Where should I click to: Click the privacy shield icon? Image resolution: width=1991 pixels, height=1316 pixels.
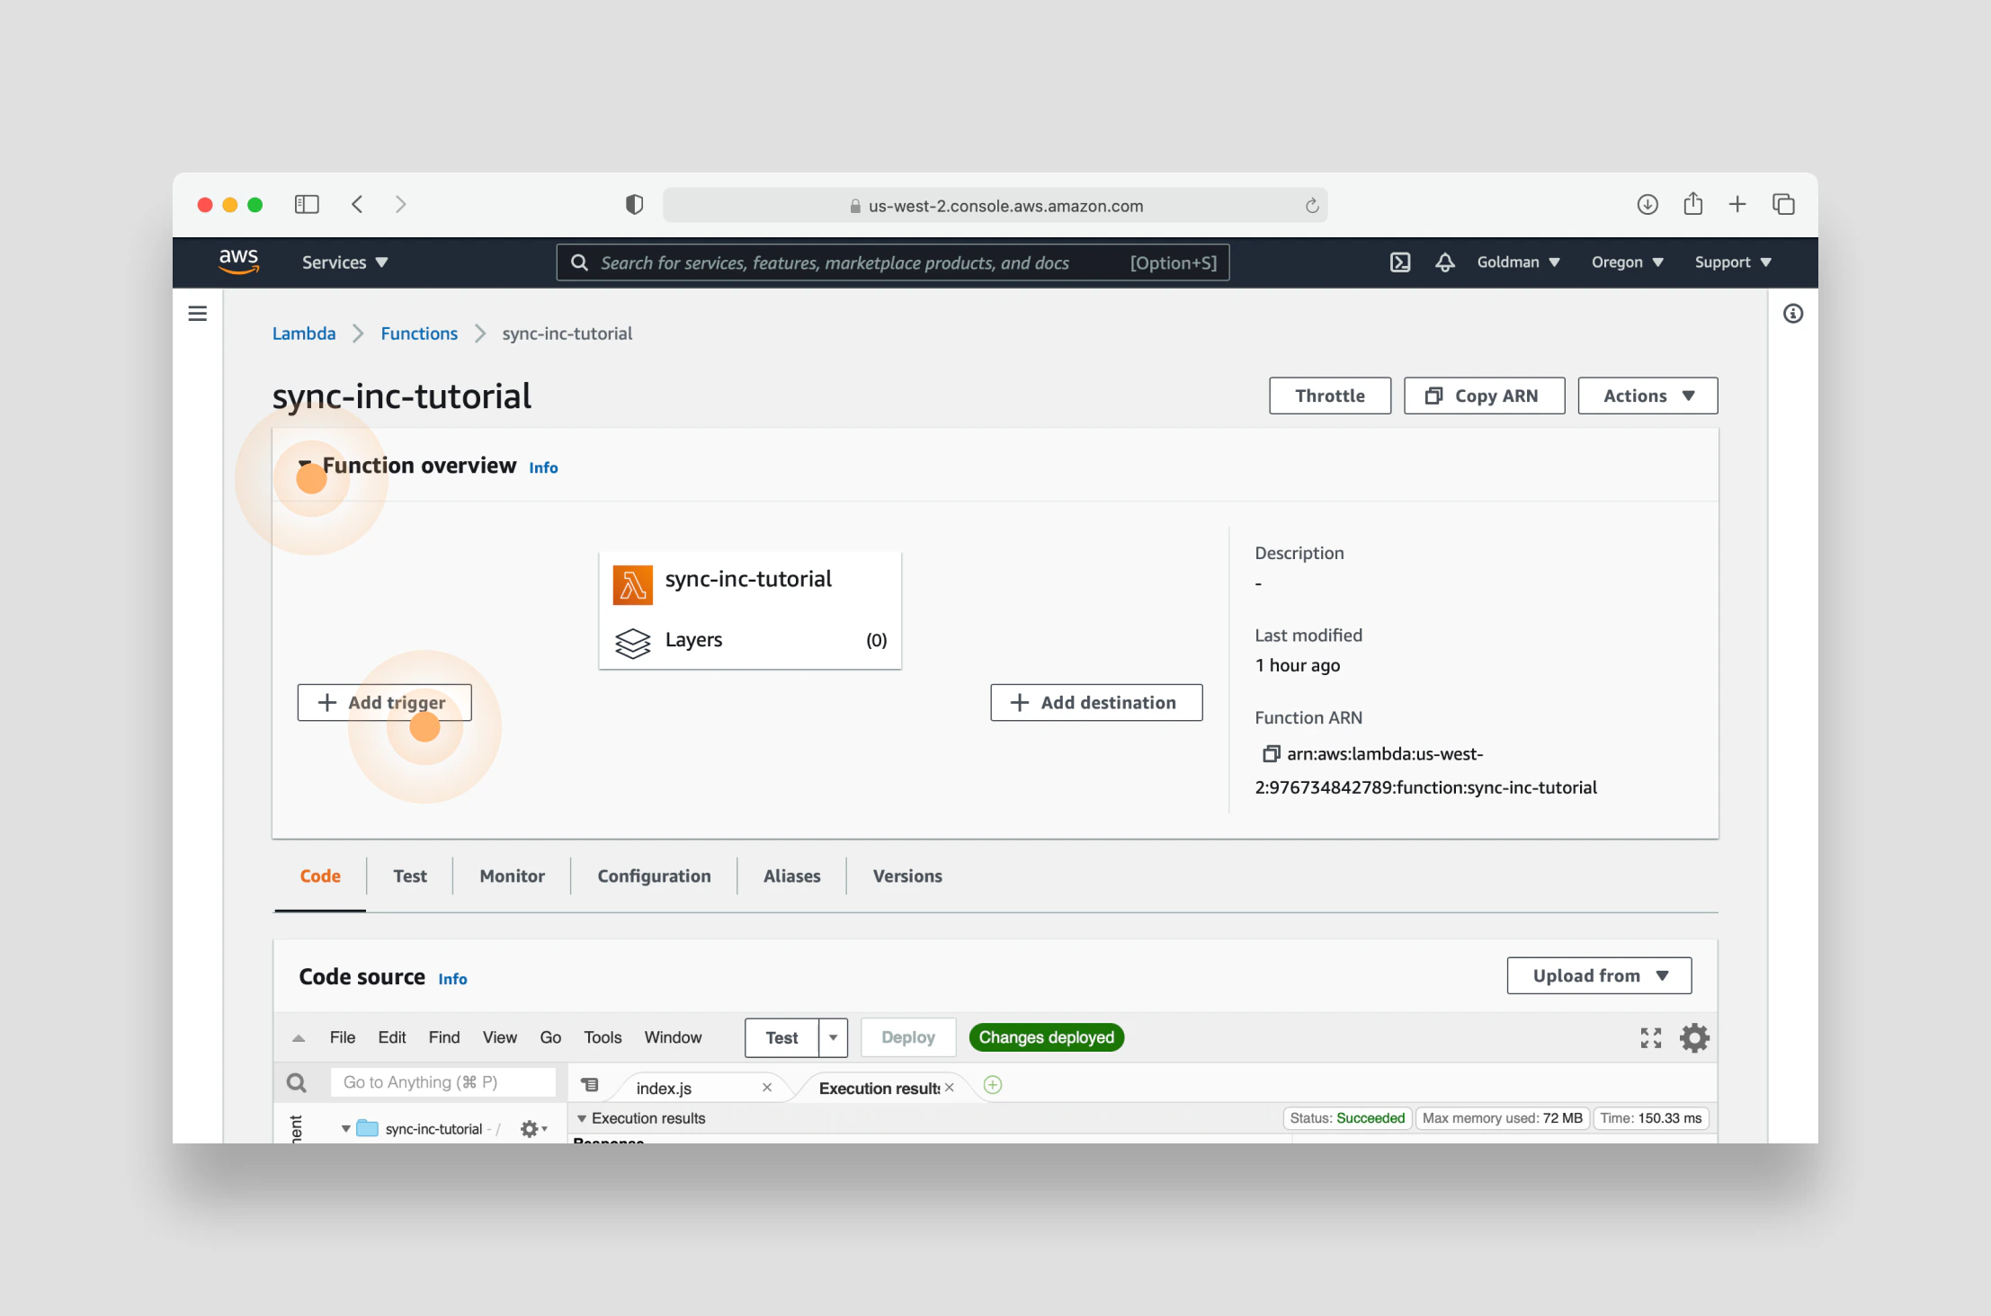click(634, 205)
